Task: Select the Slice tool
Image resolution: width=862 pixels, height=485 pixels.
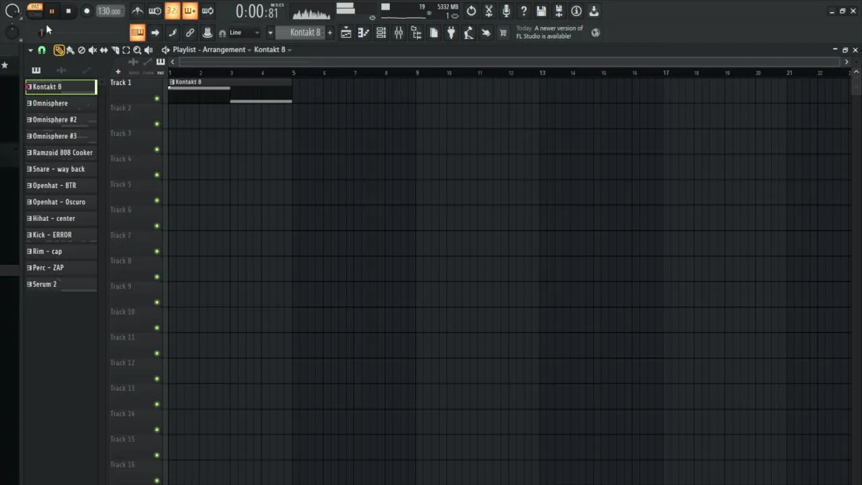Action: [x=115, y=50]
